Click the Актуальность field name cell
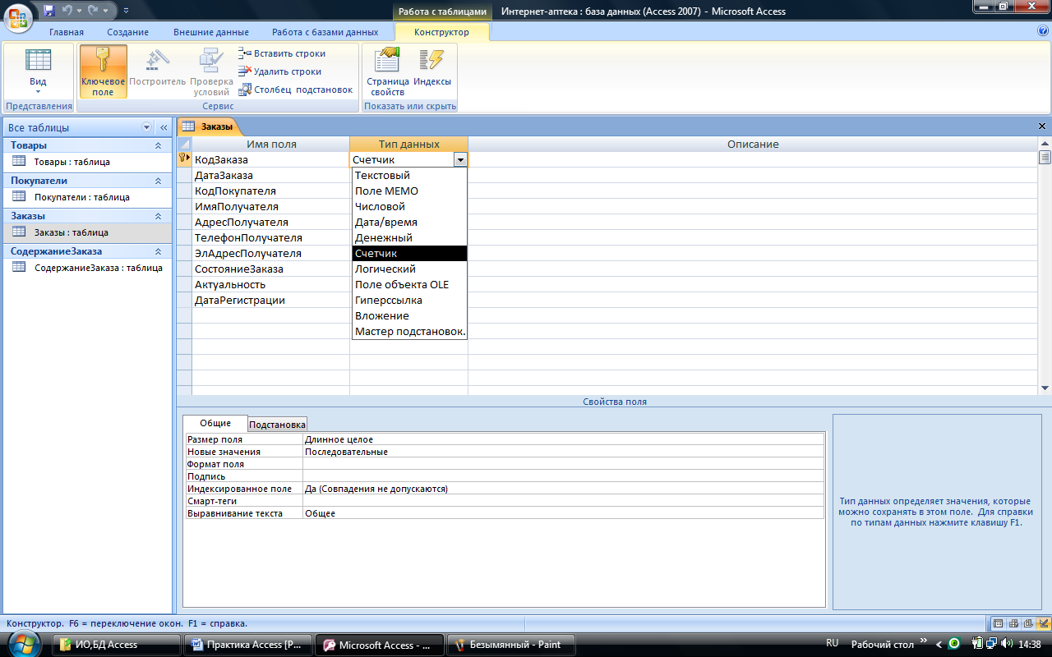The height and width of the screenshot is (657, 1052). coord(270,285)
